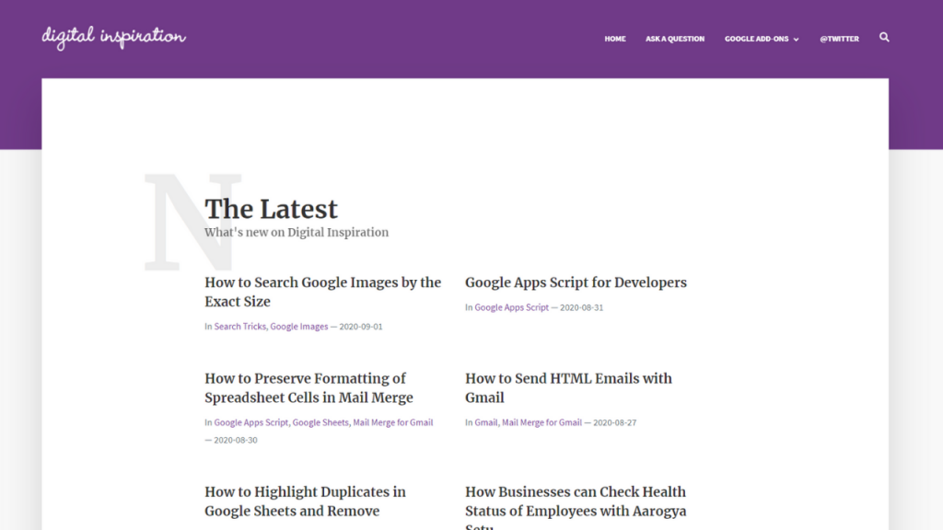Select the Search Tricks category tag

click(239, 327)
